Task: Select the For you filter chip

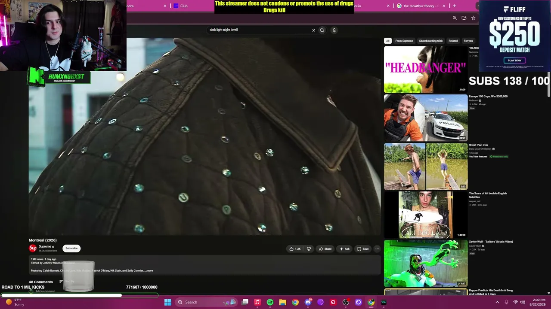Action: click(x=468, y=41)
